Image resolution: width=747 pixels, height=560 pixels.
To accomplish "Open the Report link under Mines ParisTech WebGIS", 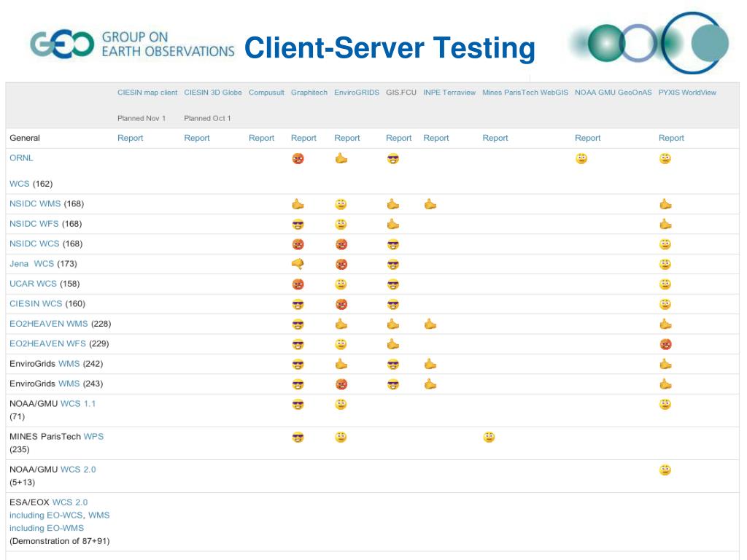I will 495,138.
